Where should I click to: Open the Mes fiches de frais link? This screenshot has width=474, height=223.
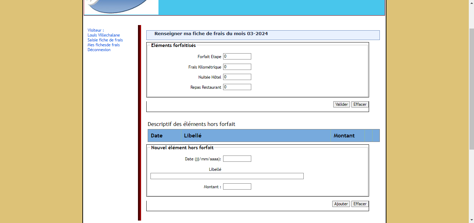coord(104,45)
